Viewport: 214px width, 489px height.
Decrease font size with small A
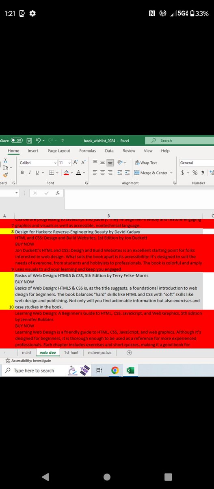pos(83,163)
